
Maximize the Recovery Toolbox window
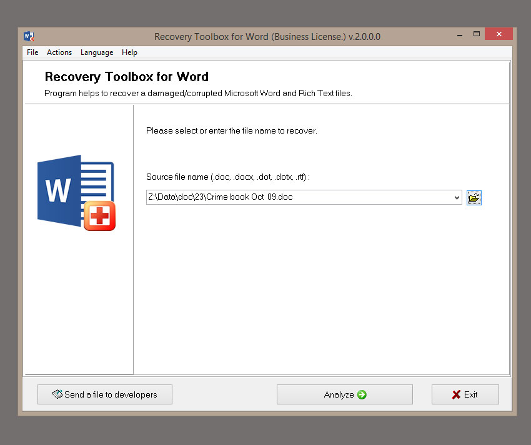click(x=477, y=34)
